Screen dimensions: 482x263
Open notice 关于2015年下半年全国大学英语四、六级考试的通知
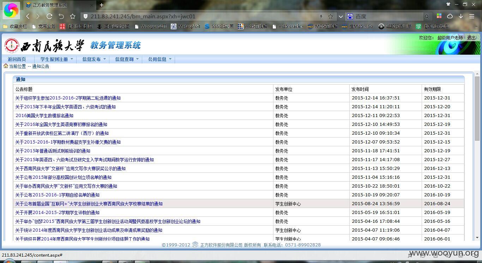[x=65, y=107]
